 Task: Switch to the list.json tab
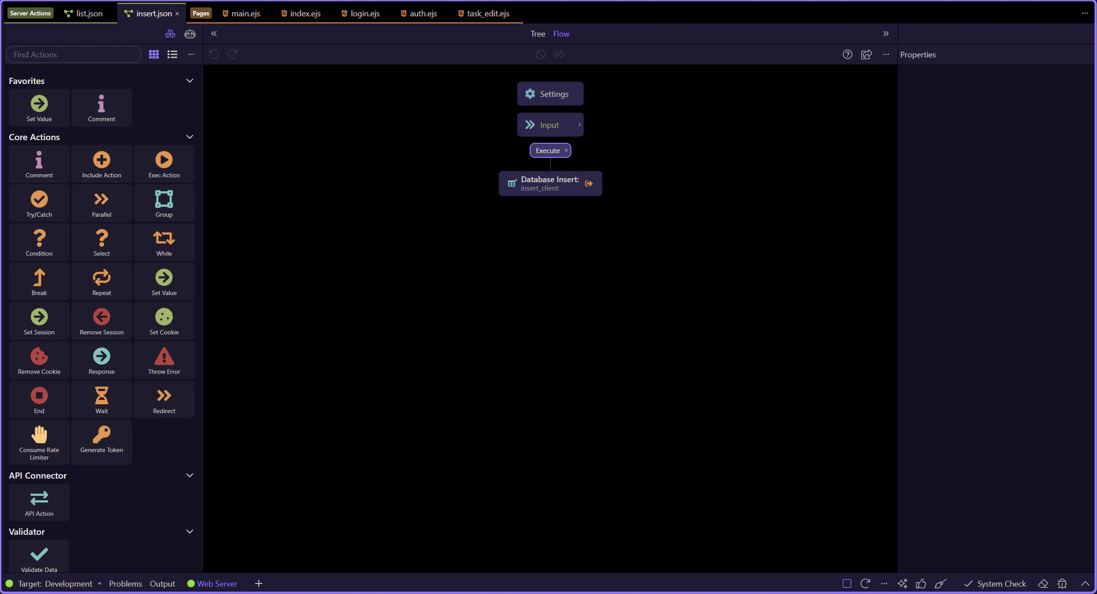83,13
